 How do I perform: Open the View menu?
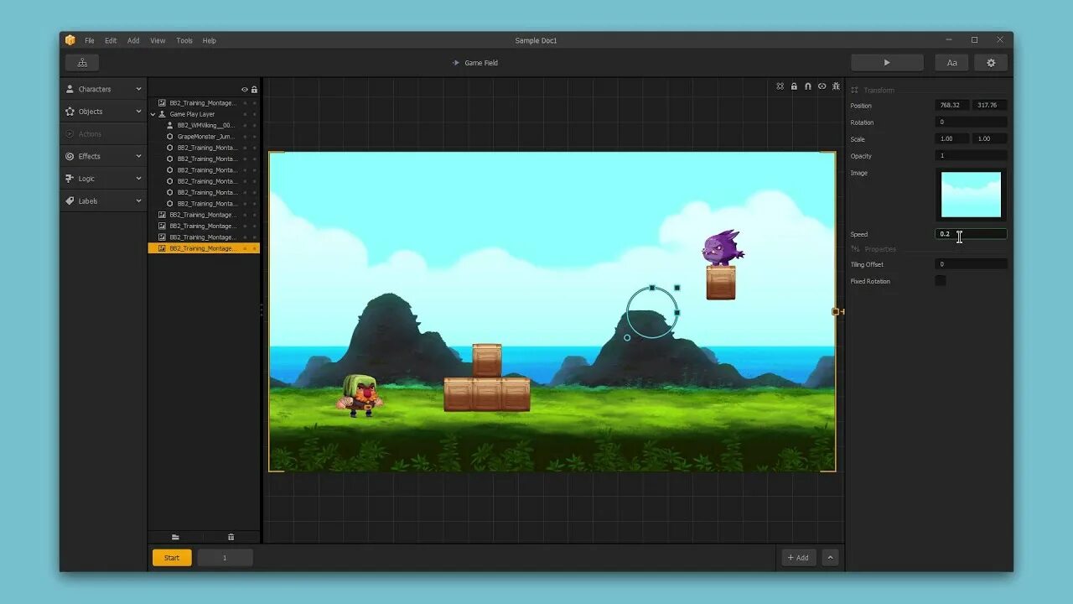158,40
